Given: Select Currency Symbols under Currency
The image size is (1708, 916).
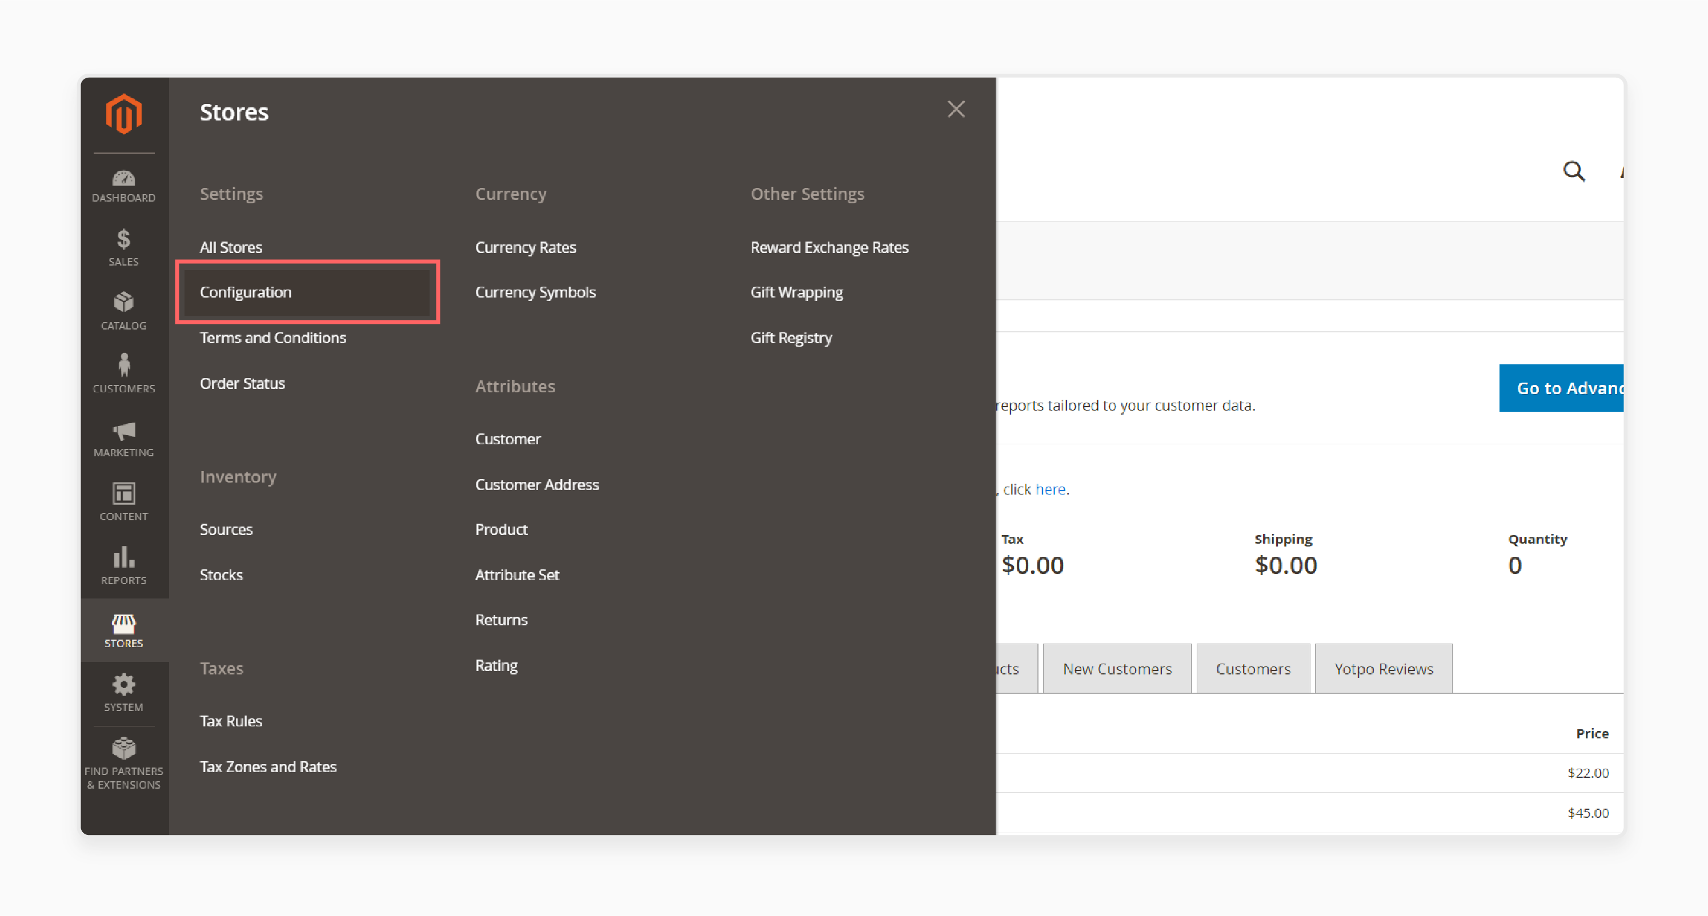Looking at the screenshot, I should coord(535,291).
